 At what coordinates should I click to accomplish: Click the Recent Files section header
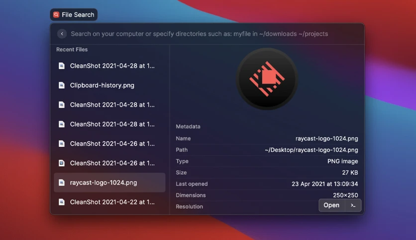pyautogui.click(x=72, y=50)
